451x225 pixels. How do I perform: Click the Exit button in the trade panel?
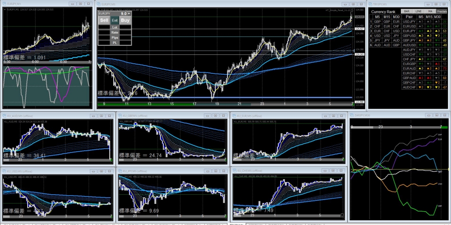pos(115,20)
